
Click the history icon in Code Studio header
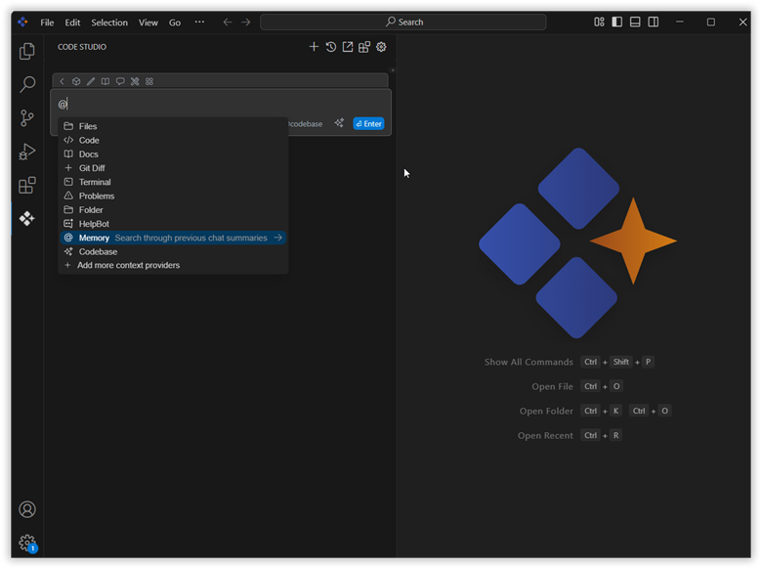[x=331, y=47]
